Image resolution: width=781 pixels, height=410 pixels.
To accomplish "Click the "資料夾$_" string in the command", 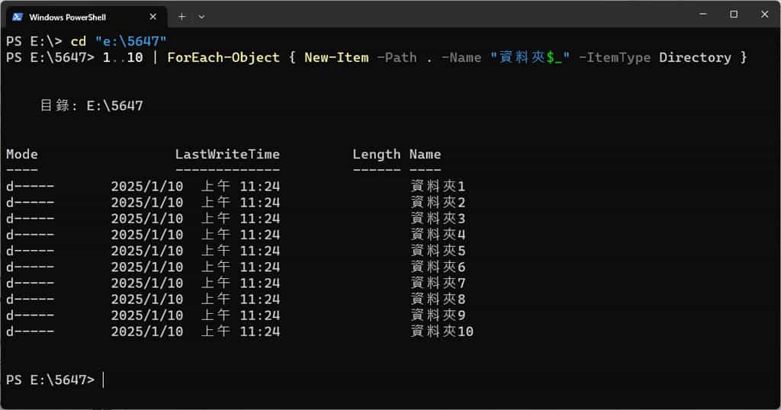I will pos(530,58).
